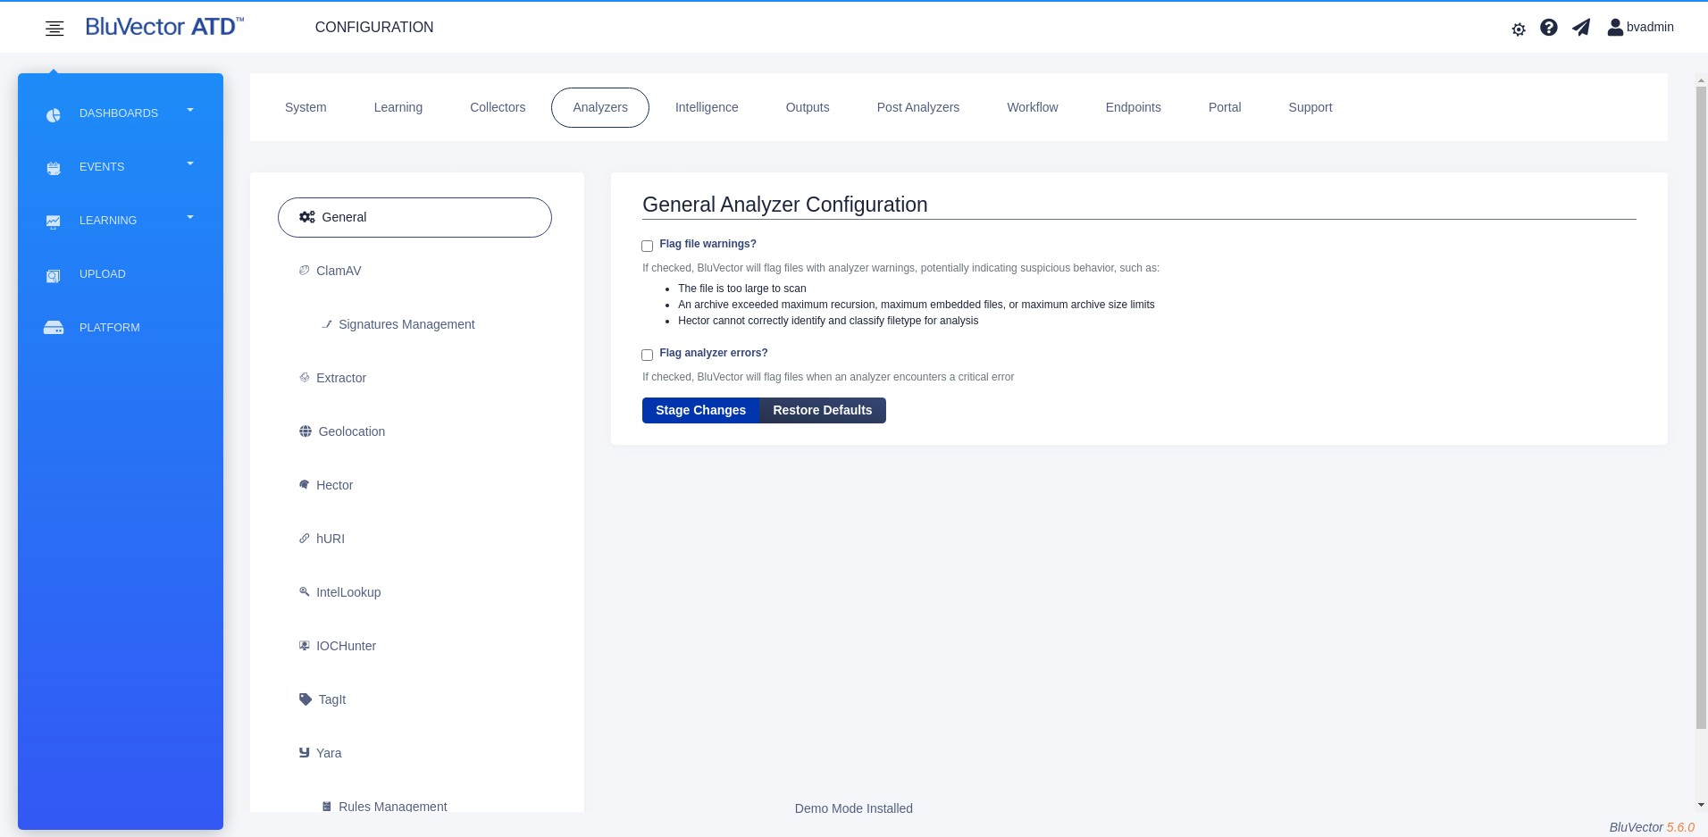Click the bvadmin username label

pos(1650,28)
